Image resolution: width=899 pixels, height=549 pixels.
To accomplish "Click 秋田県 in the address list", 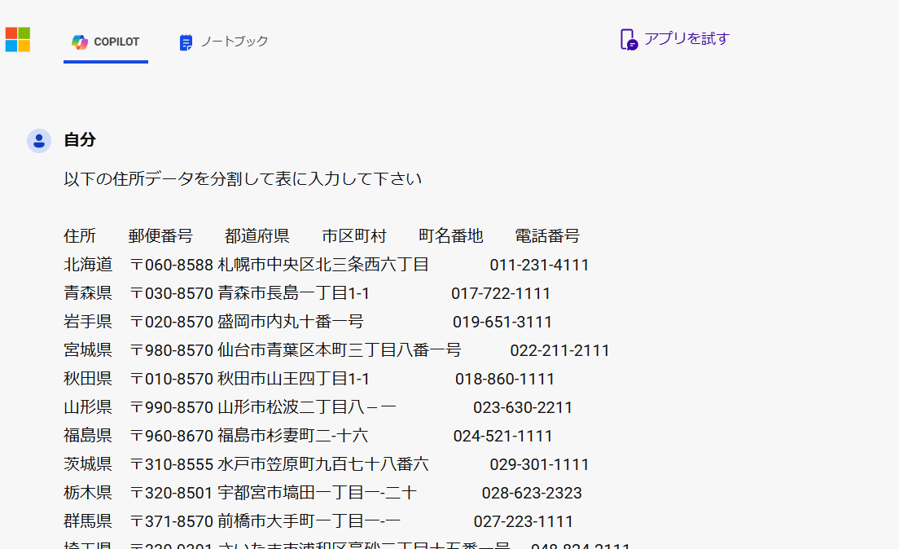I will tap(88, 379).
